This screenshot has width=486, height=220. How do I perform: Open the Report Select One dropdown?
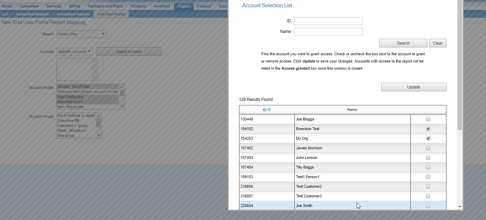tap(81, 34)
